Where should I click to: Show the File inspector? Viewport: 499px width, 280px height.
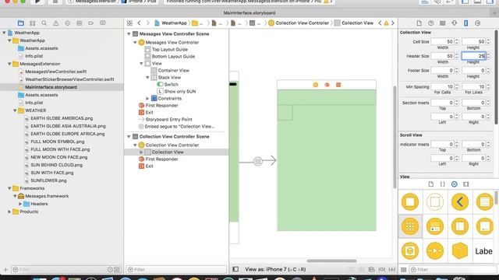tap(419, 23)
